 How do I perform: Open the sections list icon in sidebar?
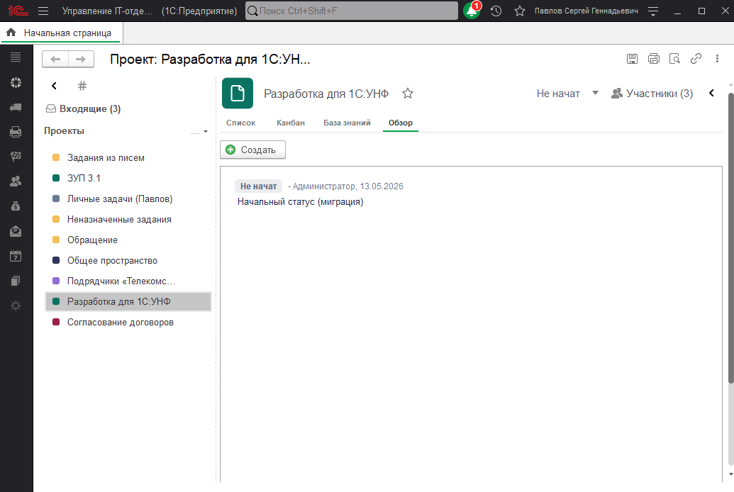pos(16,57)
